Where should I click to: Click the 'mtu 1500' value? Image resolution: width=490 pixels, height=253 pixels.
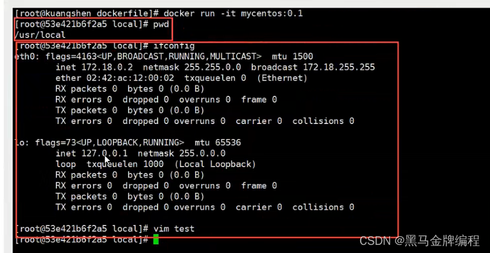292,56
